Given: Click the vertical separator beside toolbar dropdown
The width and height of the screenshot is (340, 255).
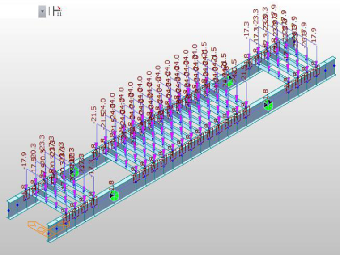Looking at the screenshot, I should [50, 11].
